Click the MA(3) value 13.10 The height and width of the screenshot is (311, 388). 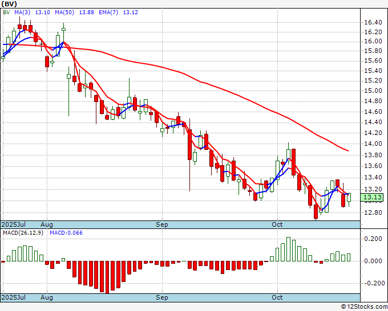(x=43, y=13)
